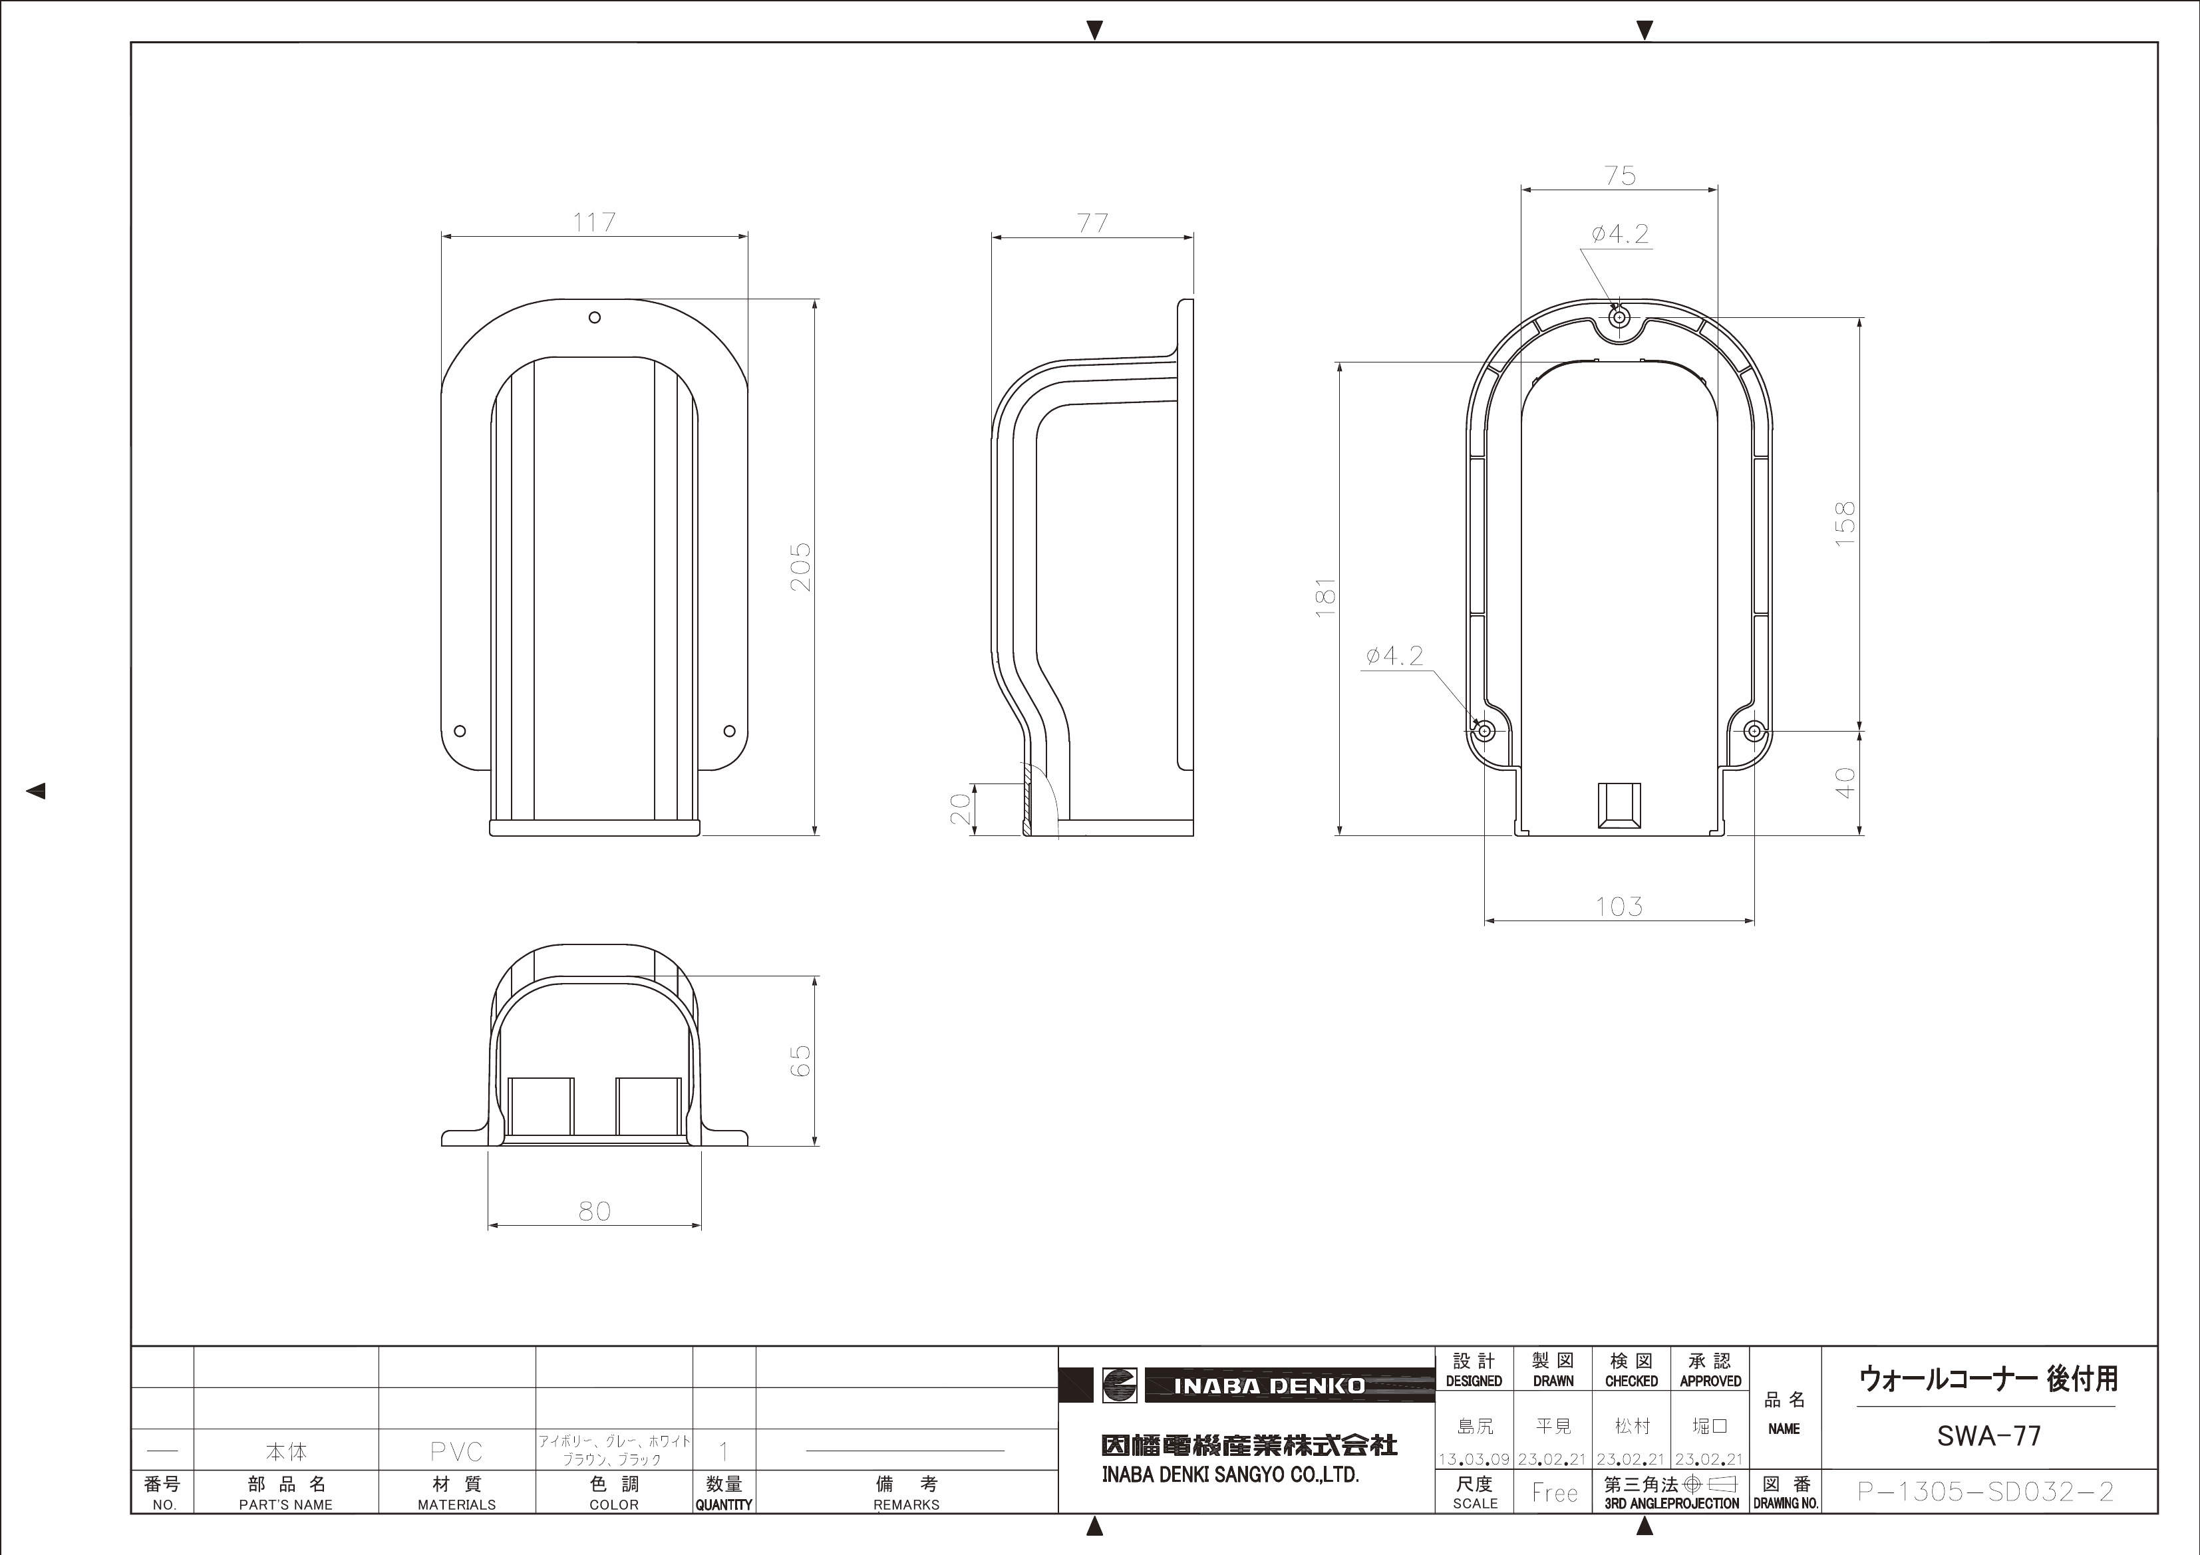Select designer name 島尻

1475,1427
